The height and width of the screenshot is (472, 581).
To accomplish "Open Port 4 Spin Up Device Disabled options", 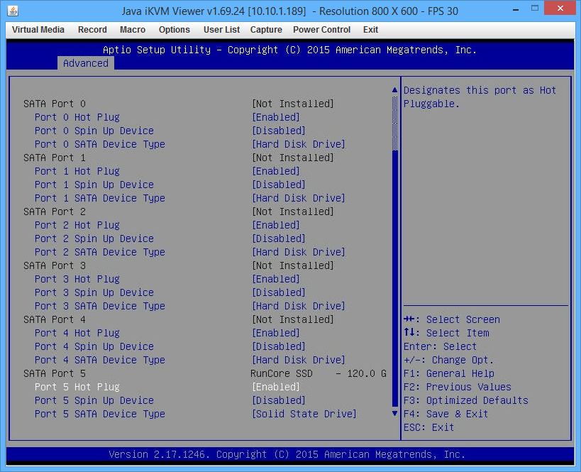I will [279, 346].
